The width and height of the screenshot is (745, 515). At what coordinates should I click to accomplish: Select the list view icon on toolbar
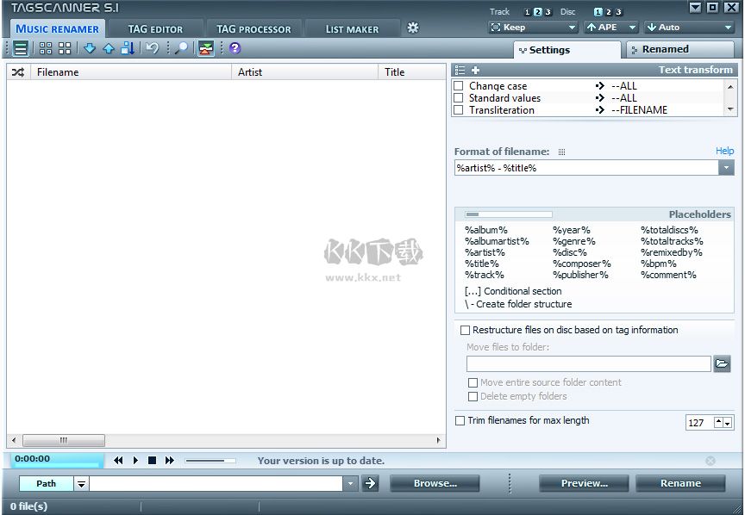click(x=20, y=48)
